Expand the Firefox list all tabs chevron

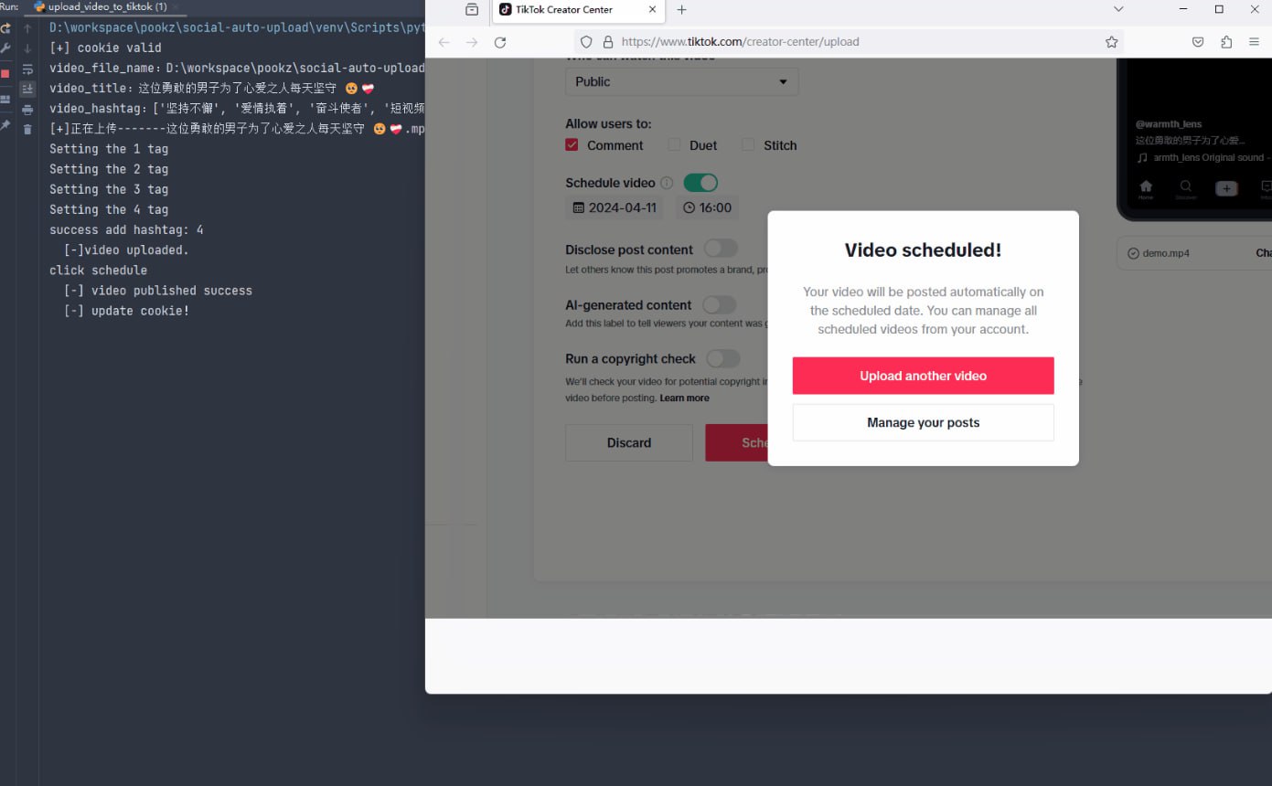coord(1118,9)
